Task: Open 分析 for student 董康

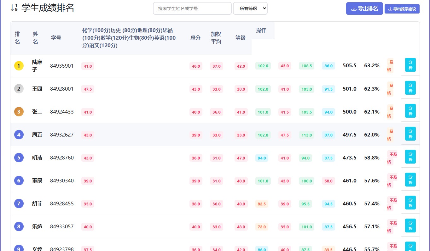Action: click(410, 180)
